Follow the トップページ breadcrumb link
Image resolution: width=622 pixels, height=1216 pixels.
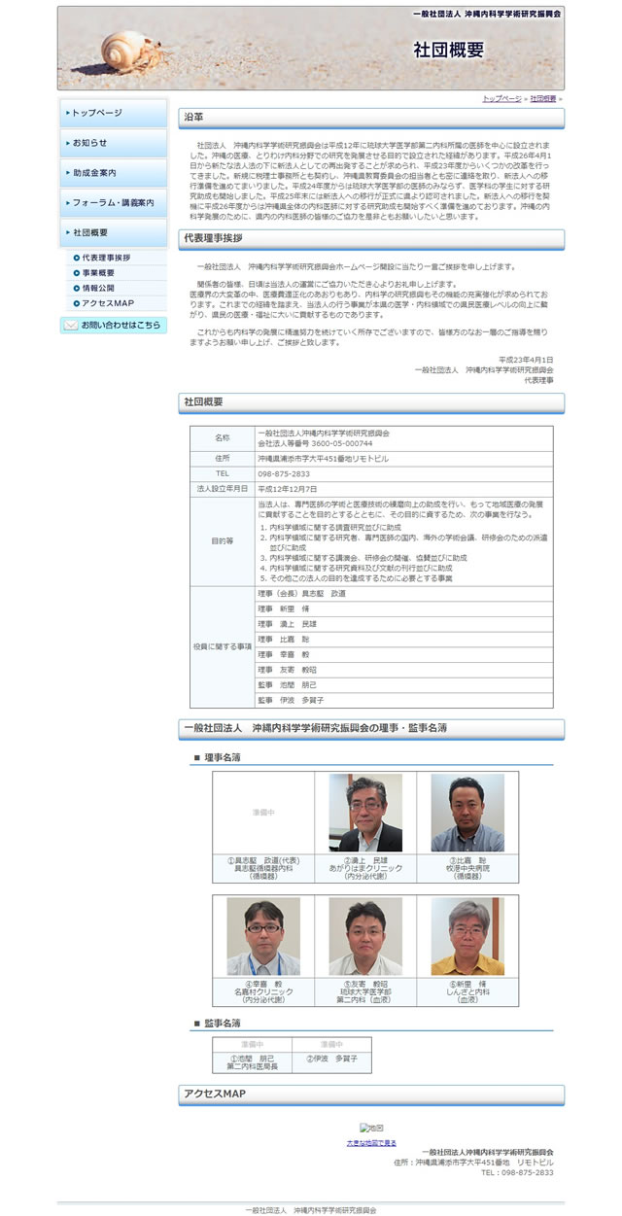coord(502,99)
